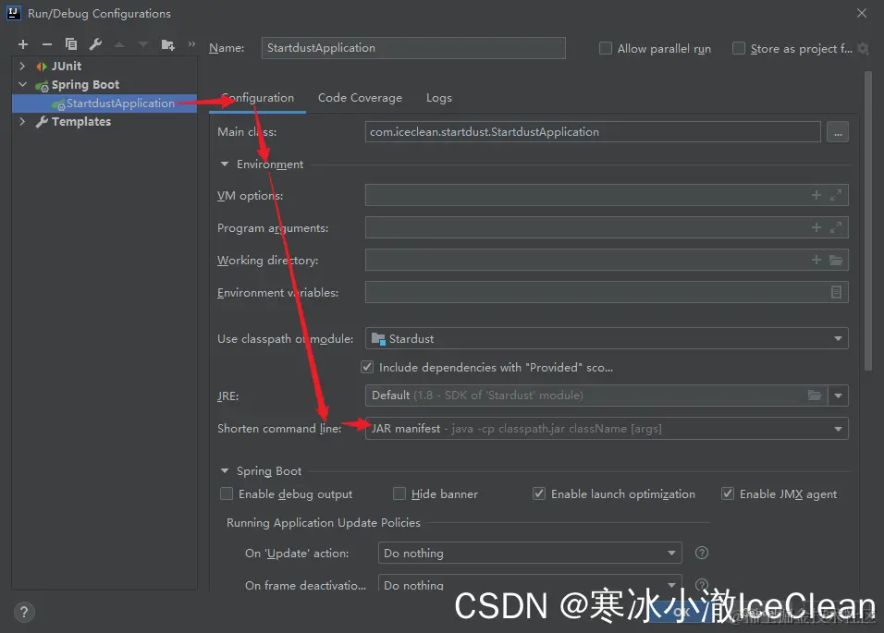This screenshot has height=633, width=884.
Task: Open dialog help question mark button
Action: 24,612
